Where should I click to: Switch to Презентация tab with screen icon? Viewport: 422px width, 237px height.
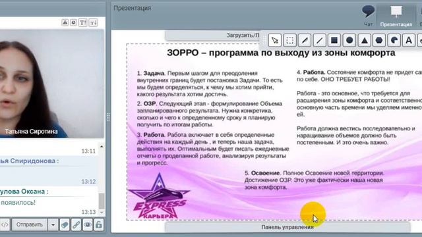(x=396, y=16)
